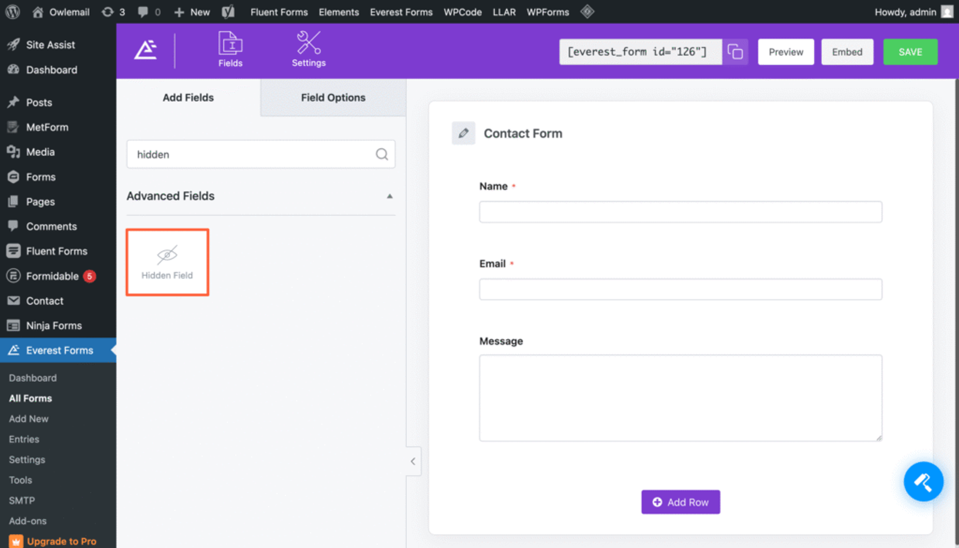Open WPForms in the admin bar
This screenshot has width=959, height=548.
[547, 12]
